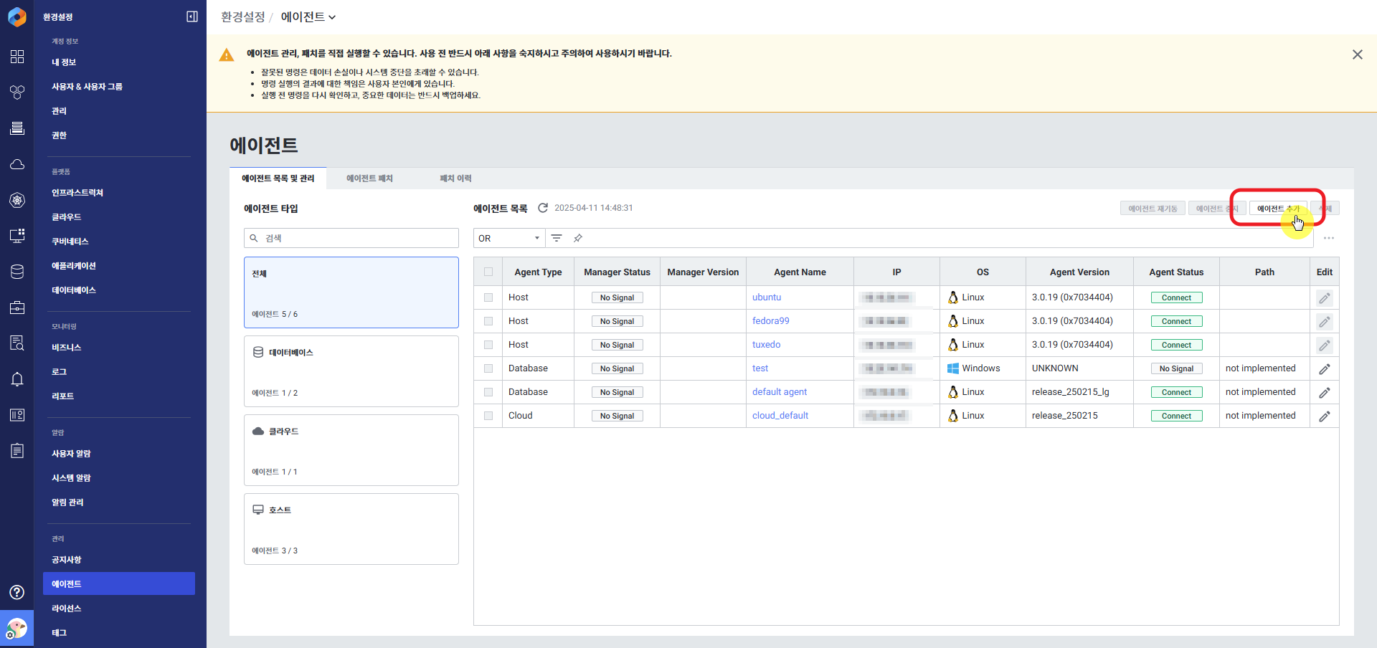
Task: Select the 데이터베이스 agent type card
Action: pyautogui.click(x=351, y=371)
